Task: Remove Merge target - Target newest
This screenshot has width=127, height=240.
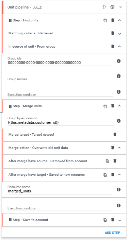Action: [x=115, y=134]
